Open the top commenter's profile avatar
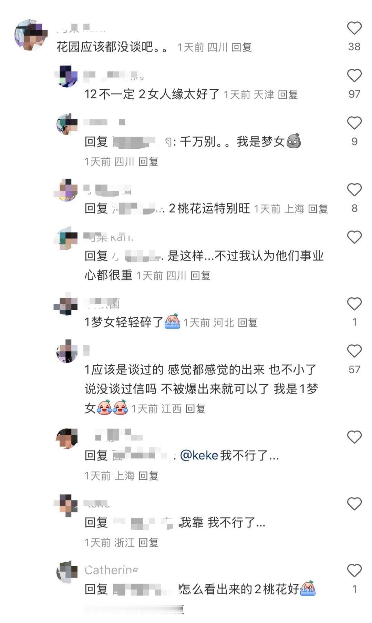This screenshot has width=372, height=623. tap(31, 35)
